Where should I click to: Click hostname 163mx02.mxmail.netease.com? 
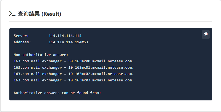pyautogui.click(x=104, y=74)
